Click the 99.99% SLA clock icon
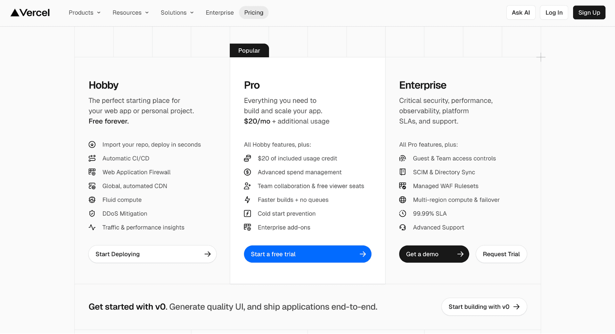This screenshot has height=334, width=615. (402, 213)
